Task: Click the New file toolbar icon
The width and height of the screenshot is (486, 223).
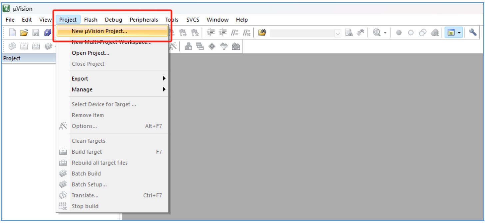Action: pos(12,32)
